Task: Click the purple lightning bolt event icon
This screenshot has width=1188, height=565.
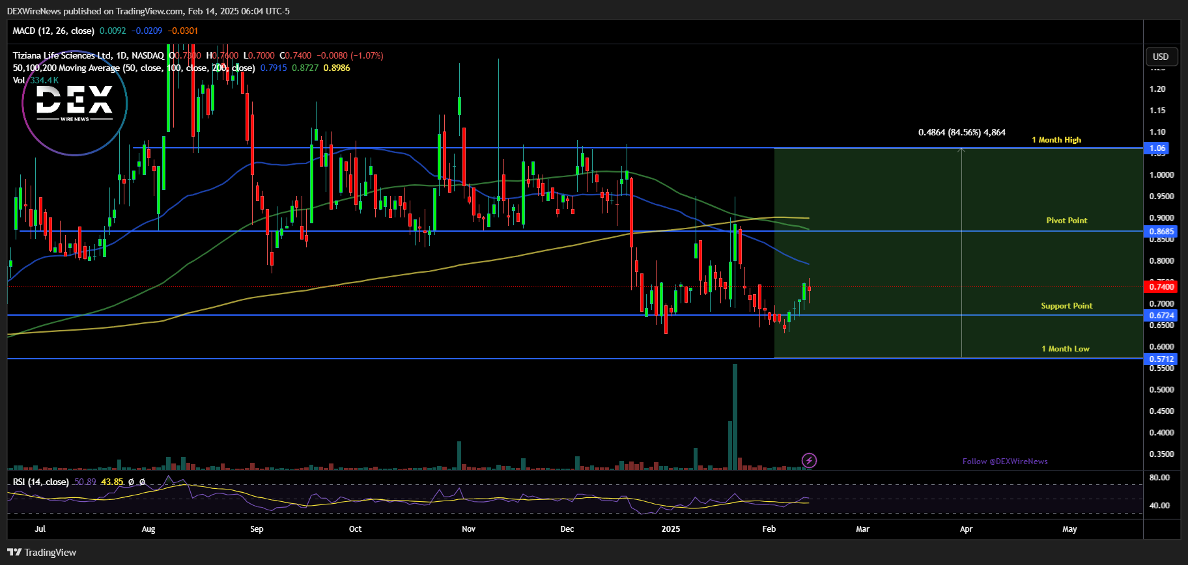Action: [x=809, y=461]
